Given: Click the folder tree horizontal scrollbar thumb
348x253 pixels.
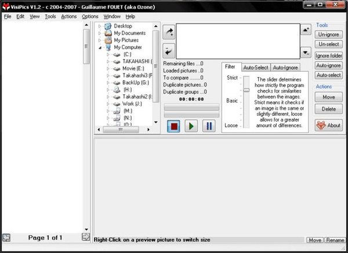Looking at the screenshot, I should (121, 129).
